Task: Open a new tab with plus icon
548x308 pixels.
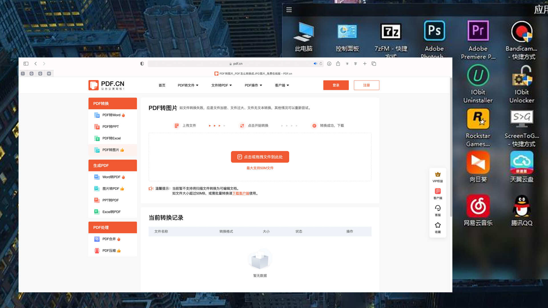Action: pos(365,64)
